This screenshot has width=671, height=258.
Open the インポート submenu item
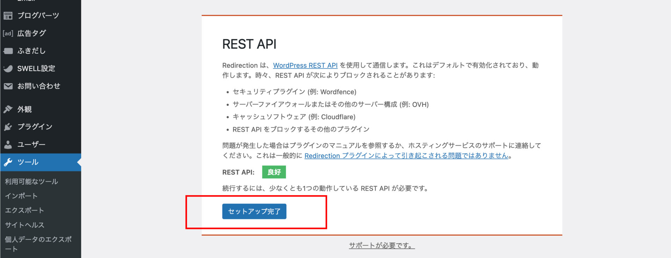21,196
